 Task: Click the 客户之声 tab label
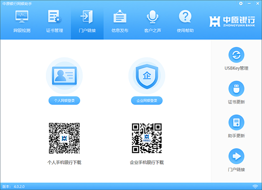[152, 31]
